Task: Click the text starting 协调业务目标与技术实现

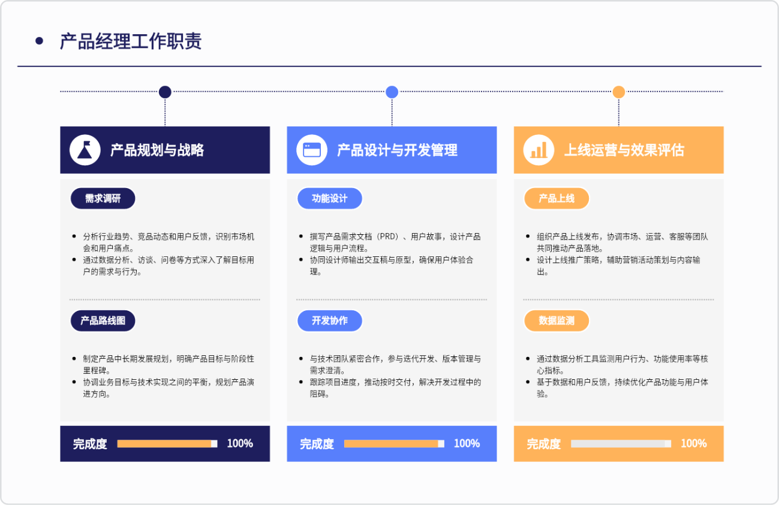Action: point(169,388)
